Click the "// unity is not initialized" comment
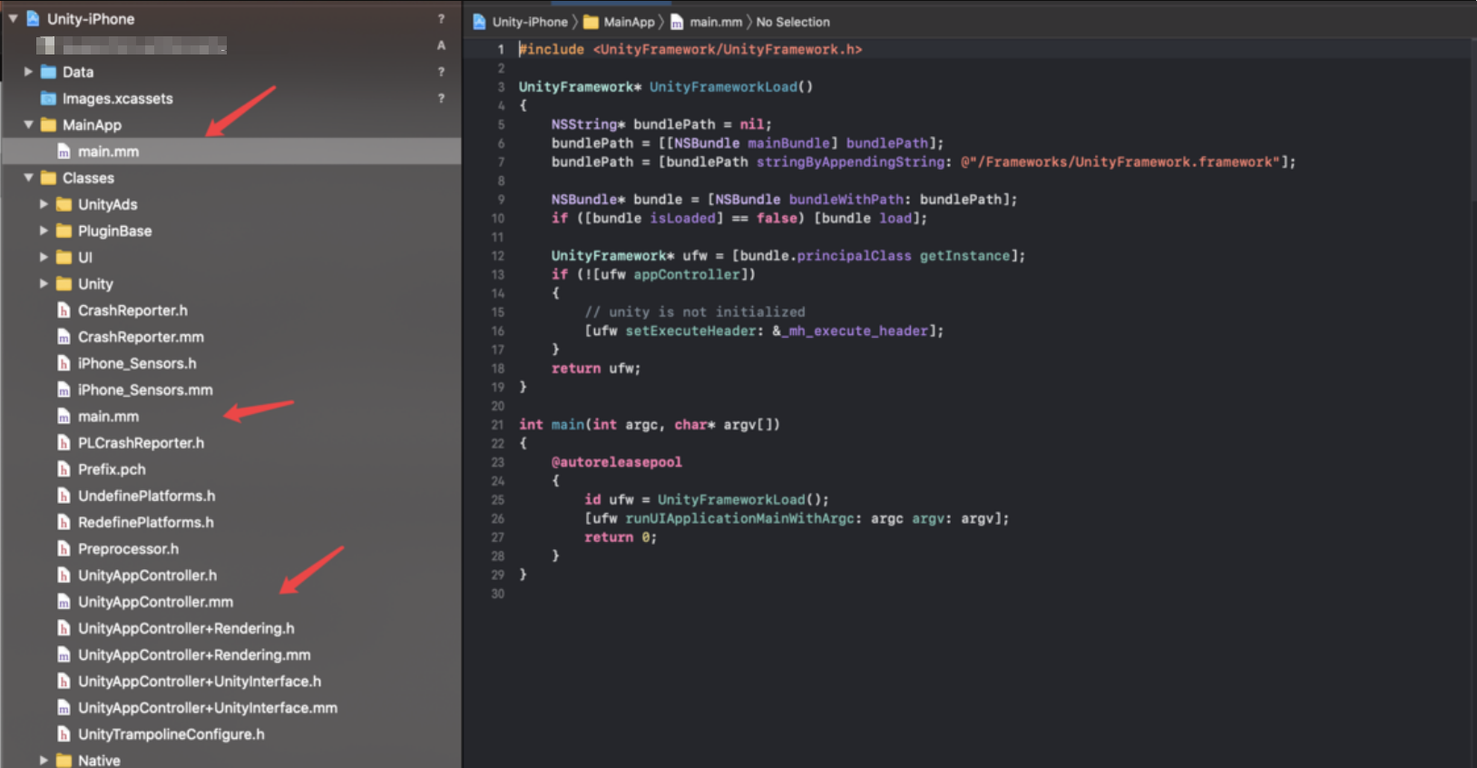The width and height of the screenshot is (1477, 768). [x=695, y=311]
